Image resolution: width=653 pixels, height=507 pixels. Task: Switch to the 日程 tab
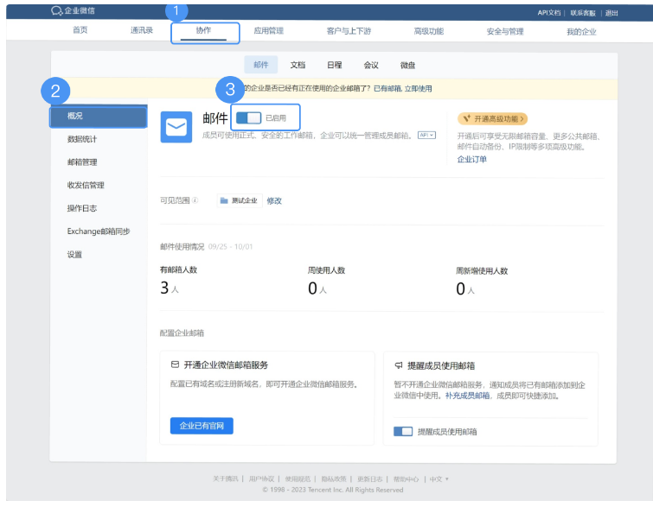(334, 65)
